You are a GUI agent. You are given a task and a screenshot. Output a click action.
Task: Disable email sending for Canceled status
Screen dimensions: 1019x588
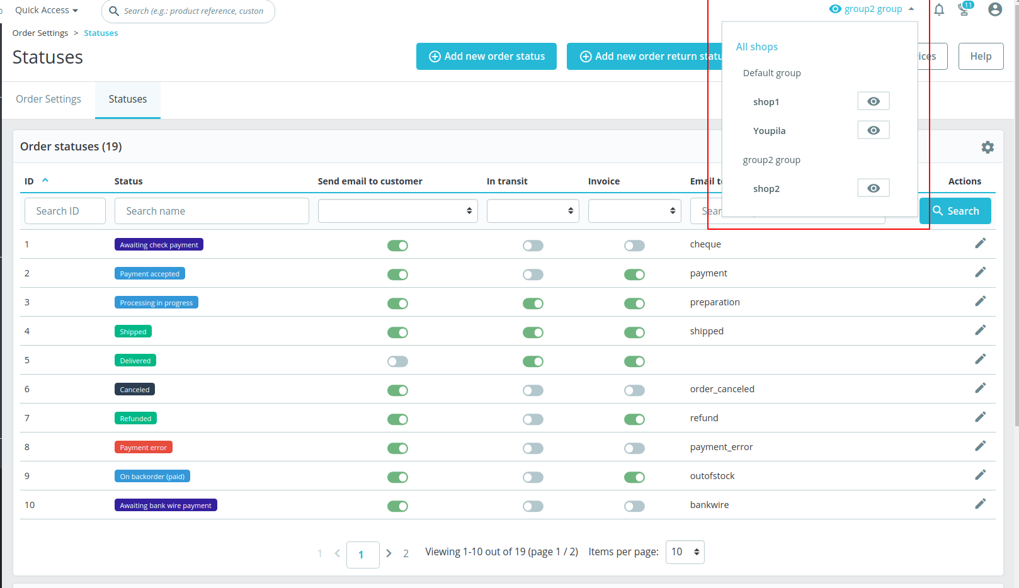pyautogui.click(x=397, y=390)
